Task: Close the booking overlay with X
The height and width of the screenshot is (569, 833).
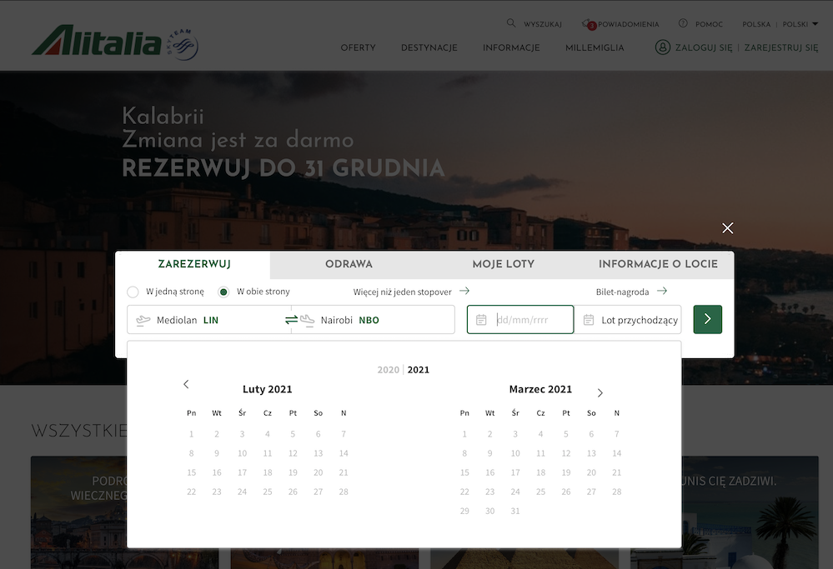Action: pos(728,228)
